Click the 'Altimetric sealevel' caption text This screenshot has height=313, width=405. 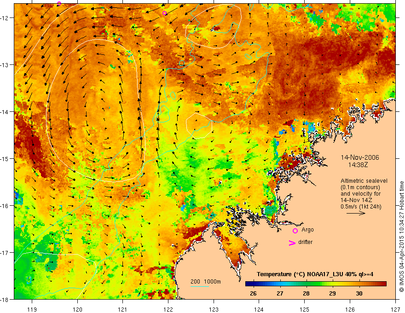[364, 181]
